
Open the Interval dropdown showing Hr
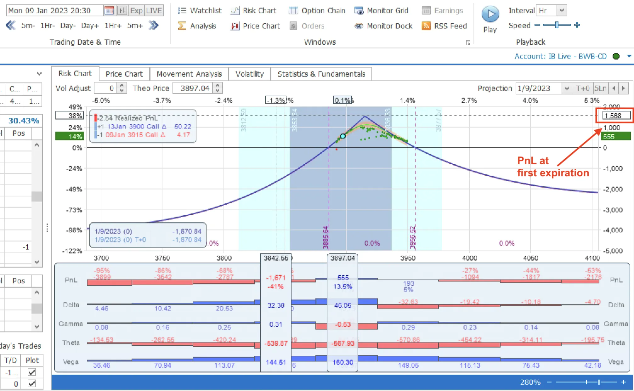pyautogui.click(x=562, y=10)
